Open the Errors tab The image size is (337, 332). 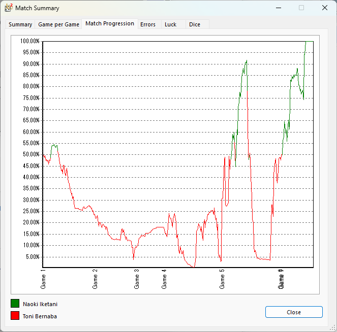148,24
